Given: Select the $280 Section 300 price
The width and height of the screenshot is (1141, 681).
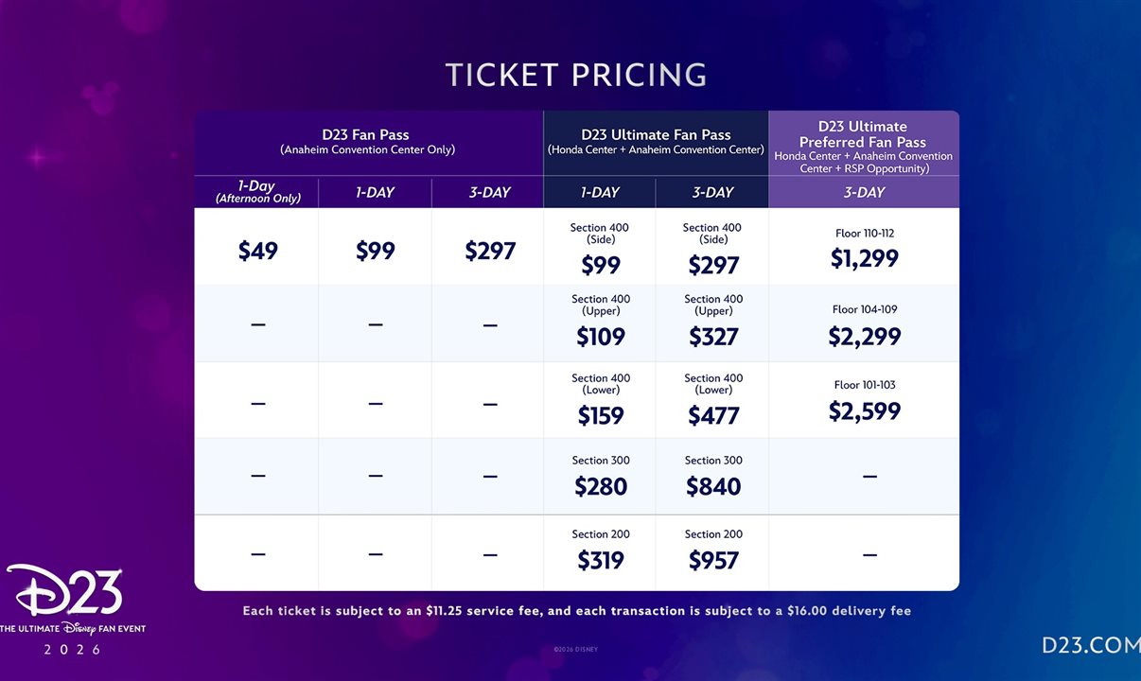Looking at the screenshot, I should [x=601, y=486].
